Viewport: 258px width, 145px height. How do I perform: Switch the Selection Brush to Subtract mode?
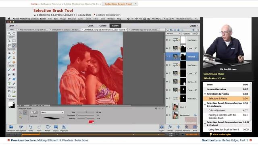coord(35,112)
